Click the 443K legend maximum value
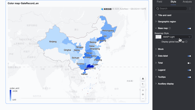Viewport: 195px width, 110px height. click(15, 91)
